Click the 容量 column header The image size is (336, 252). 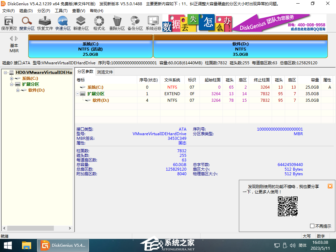309,80
